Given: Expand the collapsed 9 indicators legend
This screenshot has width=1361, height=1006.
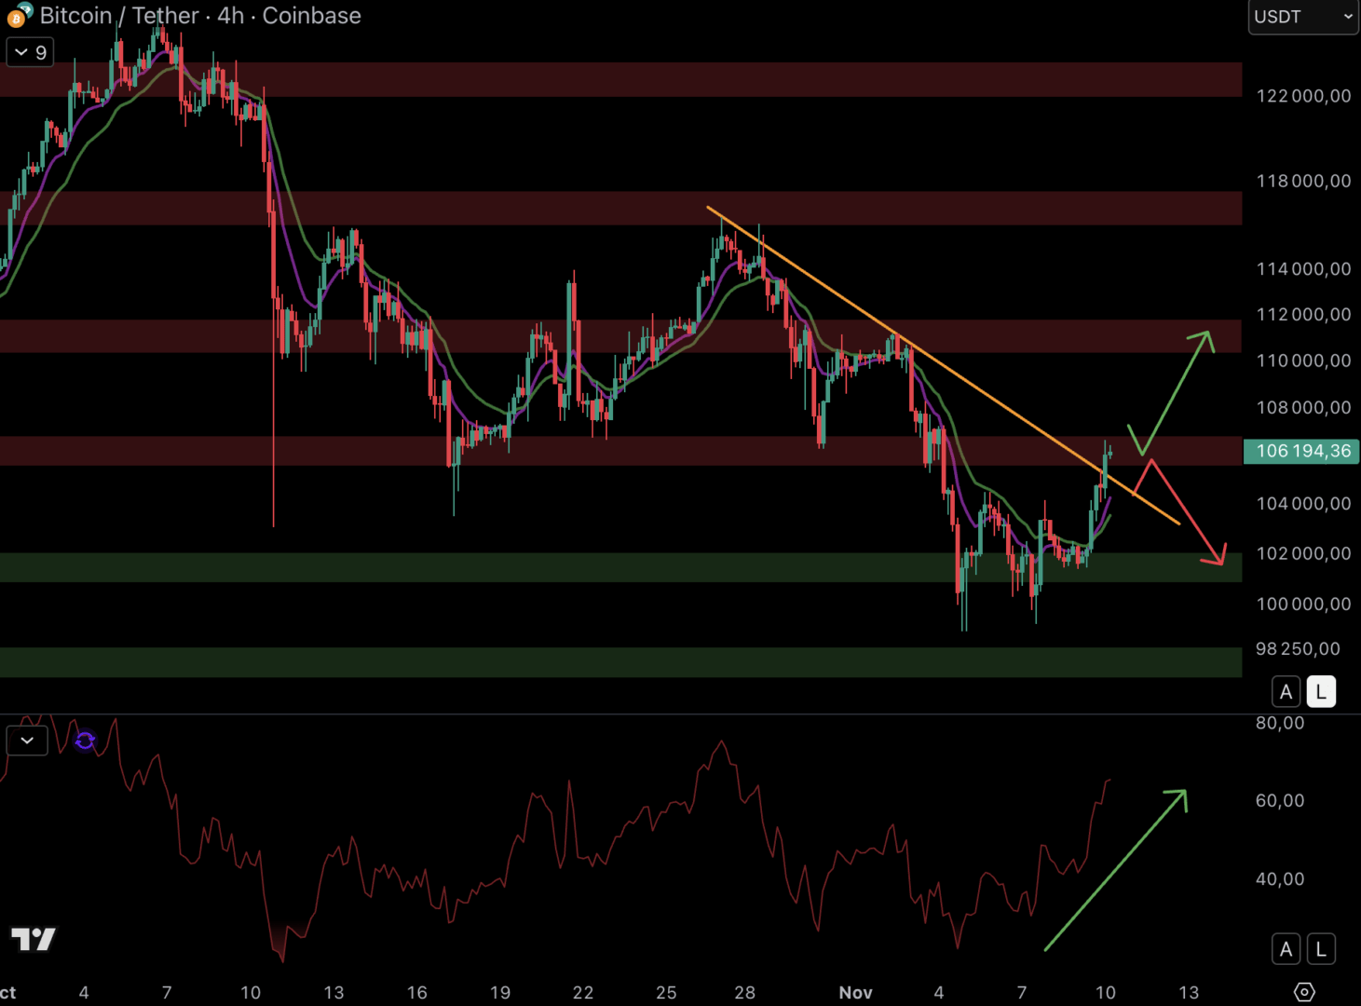Looking at the screenshot, I should pos(30,52).
